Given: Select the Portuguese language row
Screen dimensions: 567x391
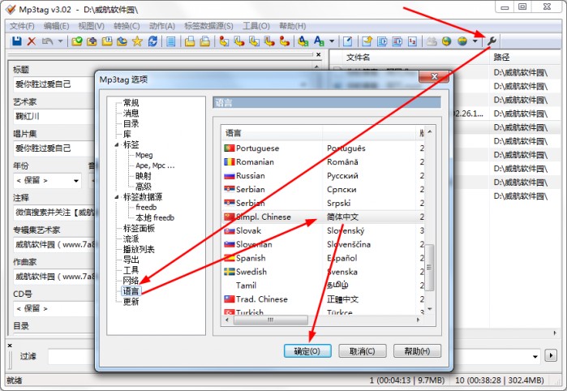Looking at the screenshot, I should pos(321,148).
